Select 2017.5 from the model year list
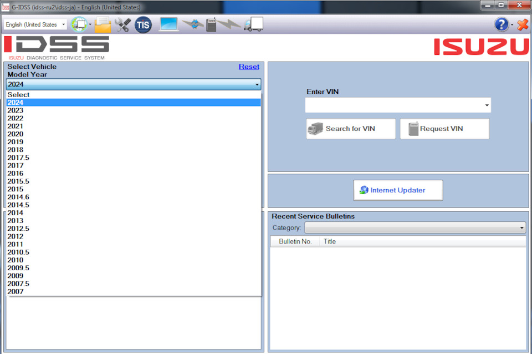The image size is (532, 354). [18, 158]
